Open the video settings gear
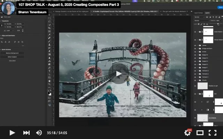The image size is (223, 139). point(187,133)
